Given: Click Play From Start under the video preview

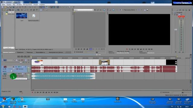Looking at the screenshot, I should [132, 49].
